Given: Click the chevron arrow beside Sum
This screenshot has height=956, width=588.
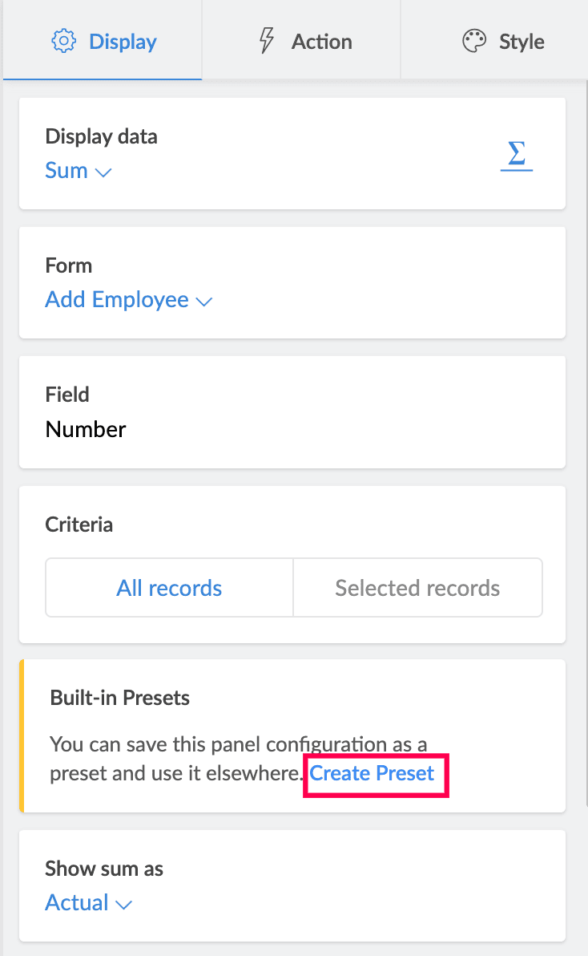Looking at the screenshot, I should (x=103, y=172).
